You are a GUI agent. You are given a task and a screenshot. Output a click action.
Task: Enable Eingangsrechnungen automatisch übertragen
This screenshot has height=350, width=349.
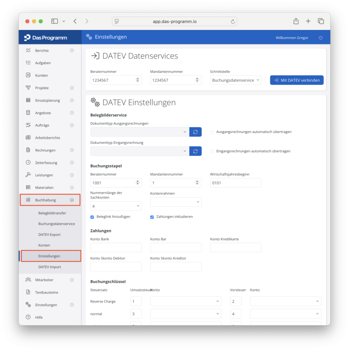[212, 151]
